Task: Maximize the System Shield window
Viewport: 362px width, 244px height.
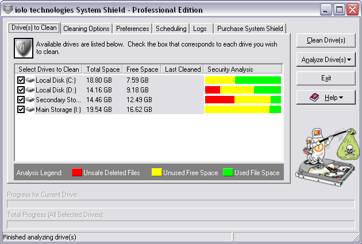Action: pyautogui.click(x=339, y=10)
